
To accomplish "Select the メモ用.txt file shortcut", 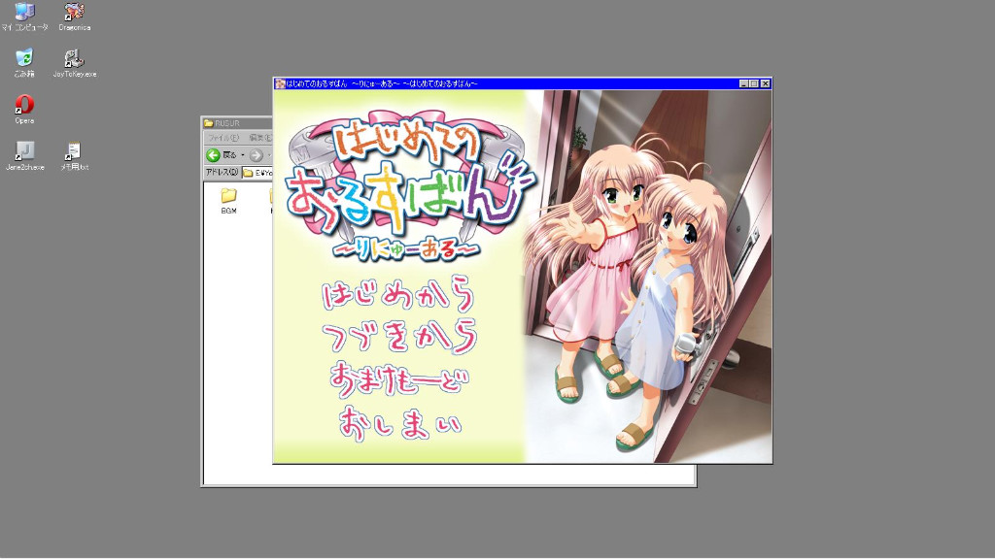I will (74, 156).
